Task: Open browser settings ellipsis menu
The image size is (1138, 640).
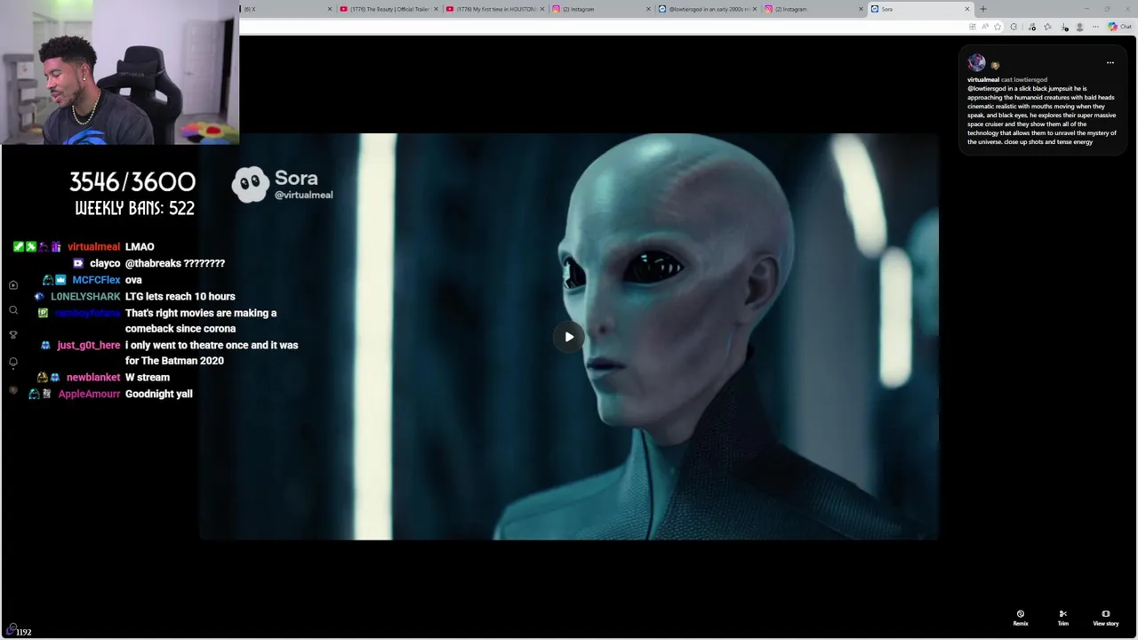Action: [1095, 27]
